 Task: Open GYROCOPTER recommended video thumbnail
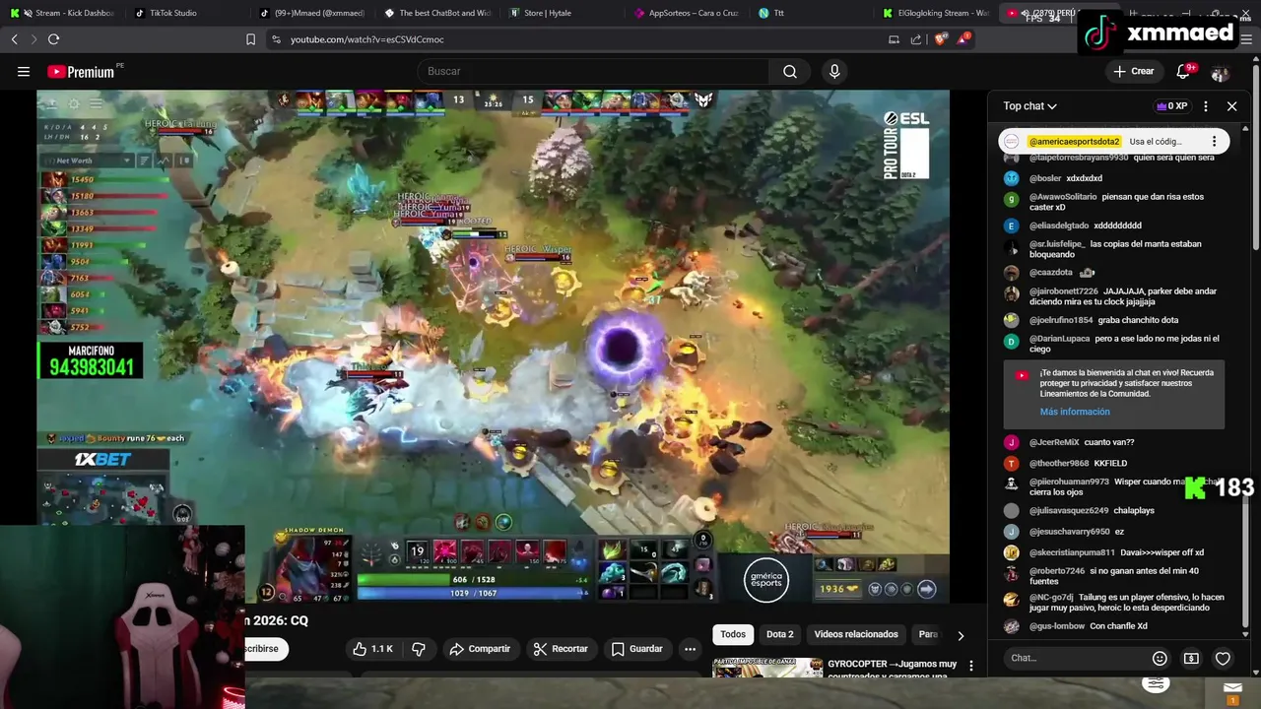(767, 668)
